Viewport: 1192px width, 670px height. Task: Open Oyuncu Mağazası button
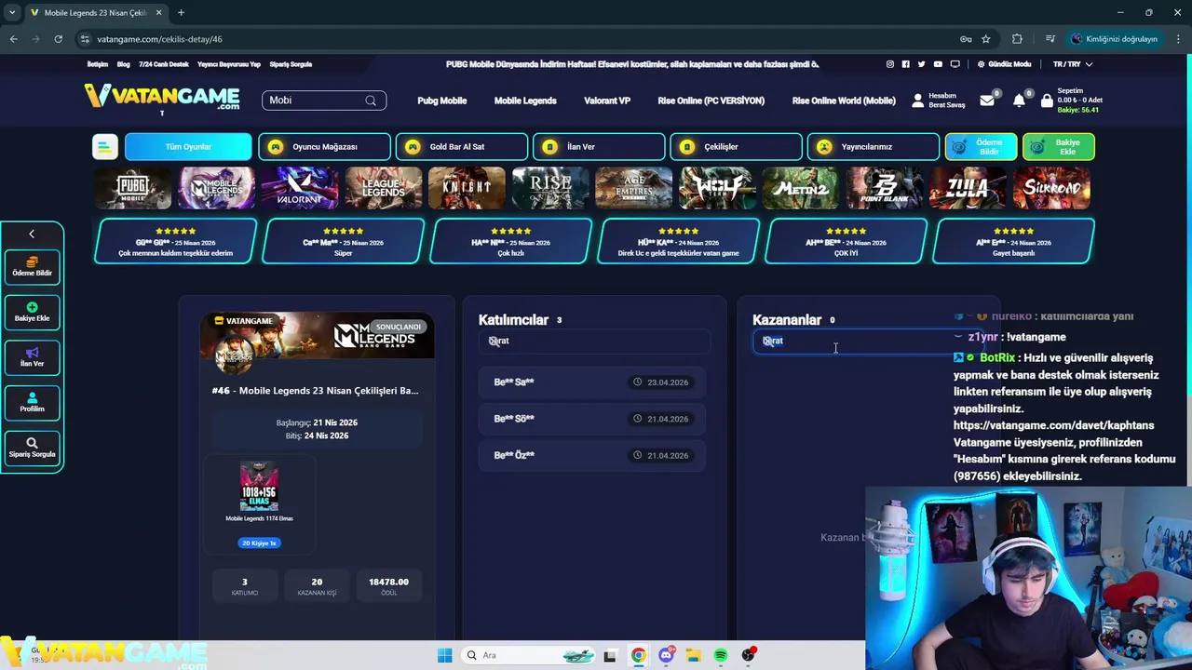click(324, 147)
